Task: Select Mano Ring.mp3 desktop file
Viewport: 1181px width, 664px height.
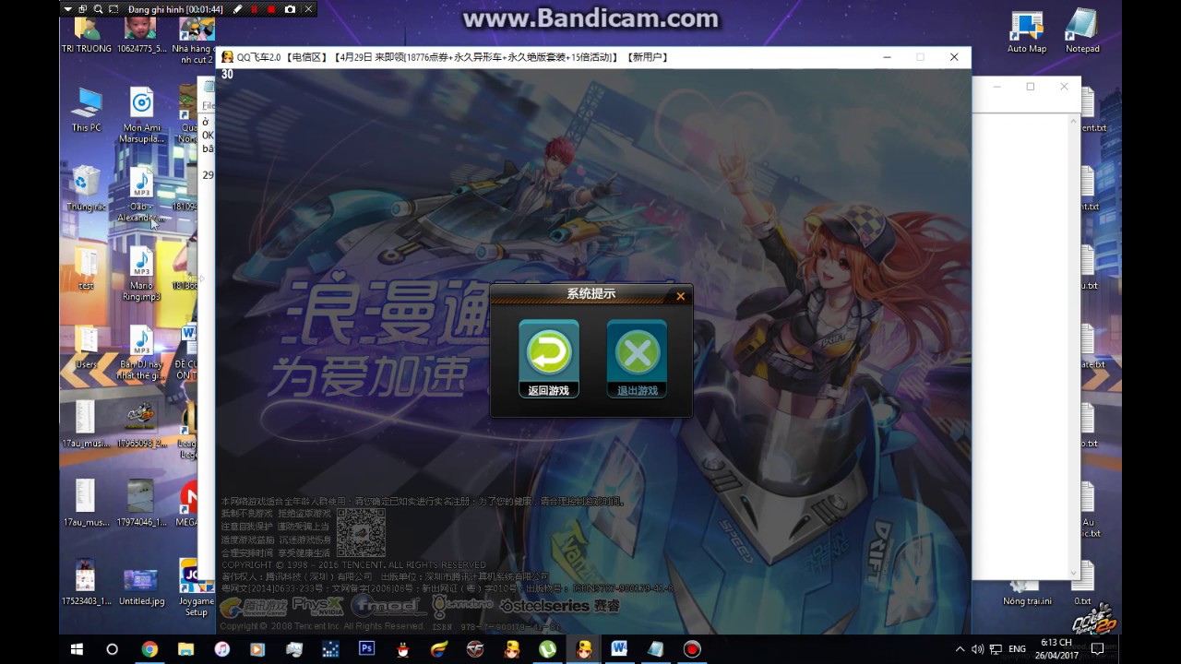Action: [x=141, y=274]
